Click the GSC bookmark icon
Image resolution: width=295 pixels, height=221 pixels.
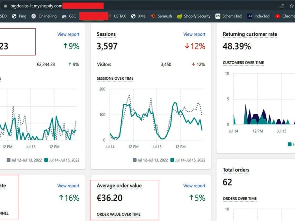(x=64, y=16)
